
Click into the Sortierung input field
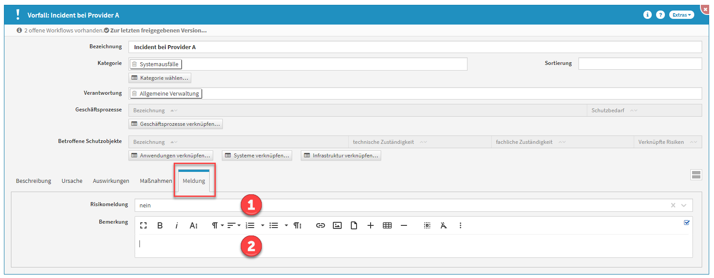639,64
